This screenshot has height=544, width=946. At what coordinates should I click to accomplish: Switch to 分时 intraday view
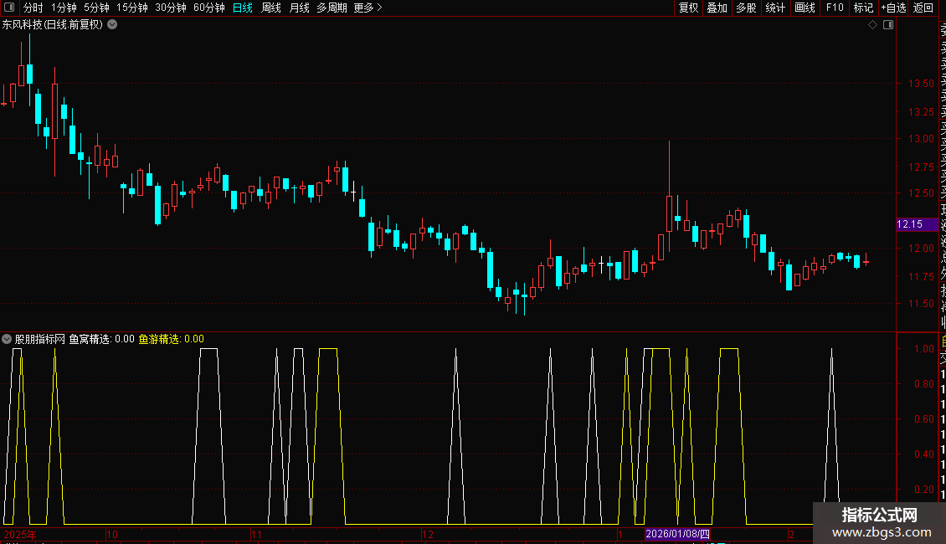pos(33,8)
